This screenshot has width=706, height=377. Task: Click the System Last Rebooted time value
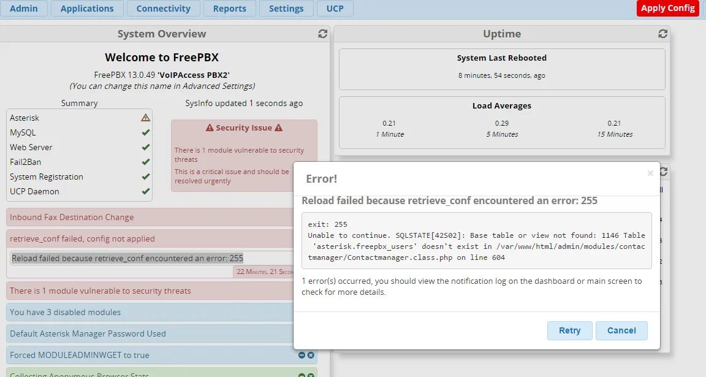coord(501,75)
